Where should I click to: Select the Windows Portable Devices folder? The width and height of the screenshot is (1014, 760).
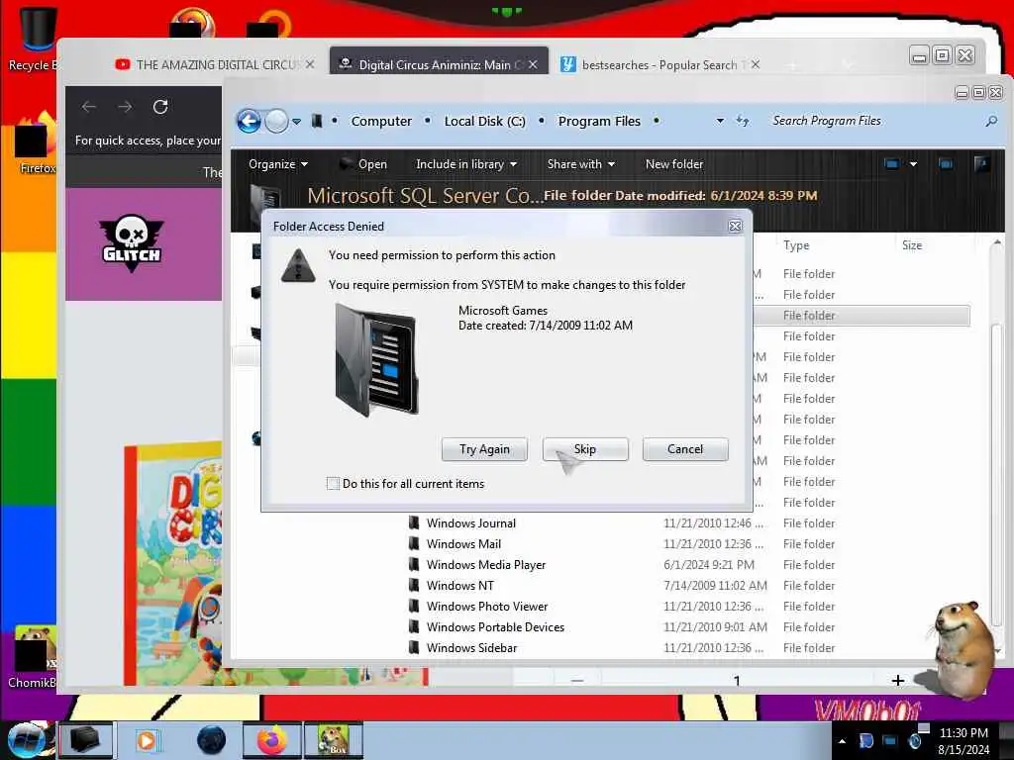pos(495,626)
